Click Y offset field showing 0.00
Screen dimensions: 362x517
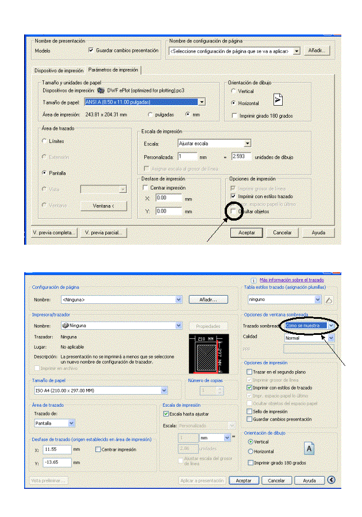coord(169,211)
